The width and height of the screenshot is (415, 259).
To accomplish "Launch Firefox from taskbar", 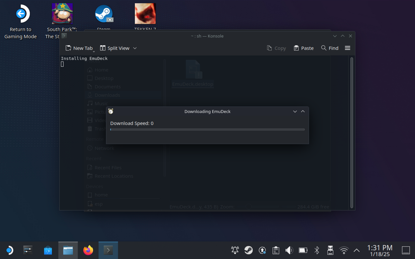I will [x=88, y=250].
